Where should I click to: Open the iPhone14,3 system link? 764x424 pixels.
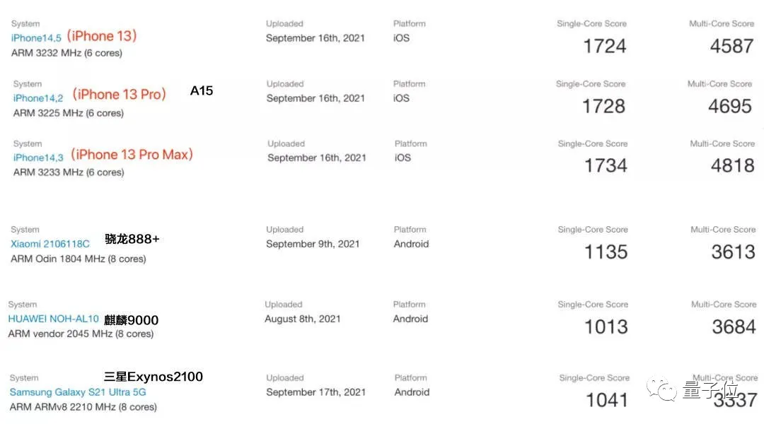38,158
